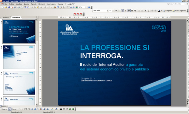
Task: Toggle underline (S) formatting
Action: (x=122, y=11)
